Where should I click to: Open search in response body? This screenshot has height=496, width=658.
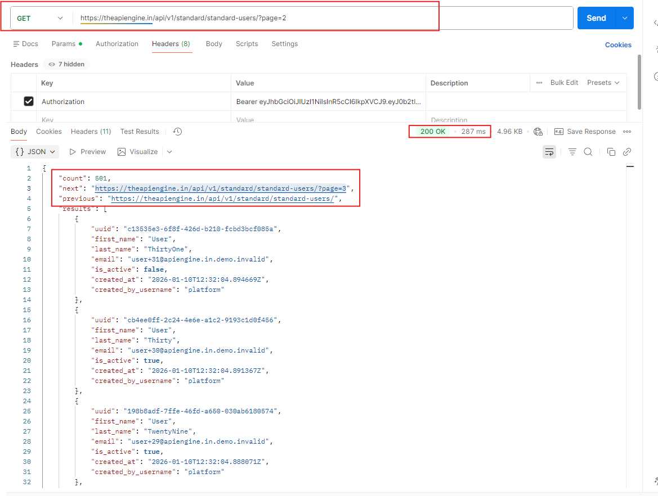pos(588,152)
